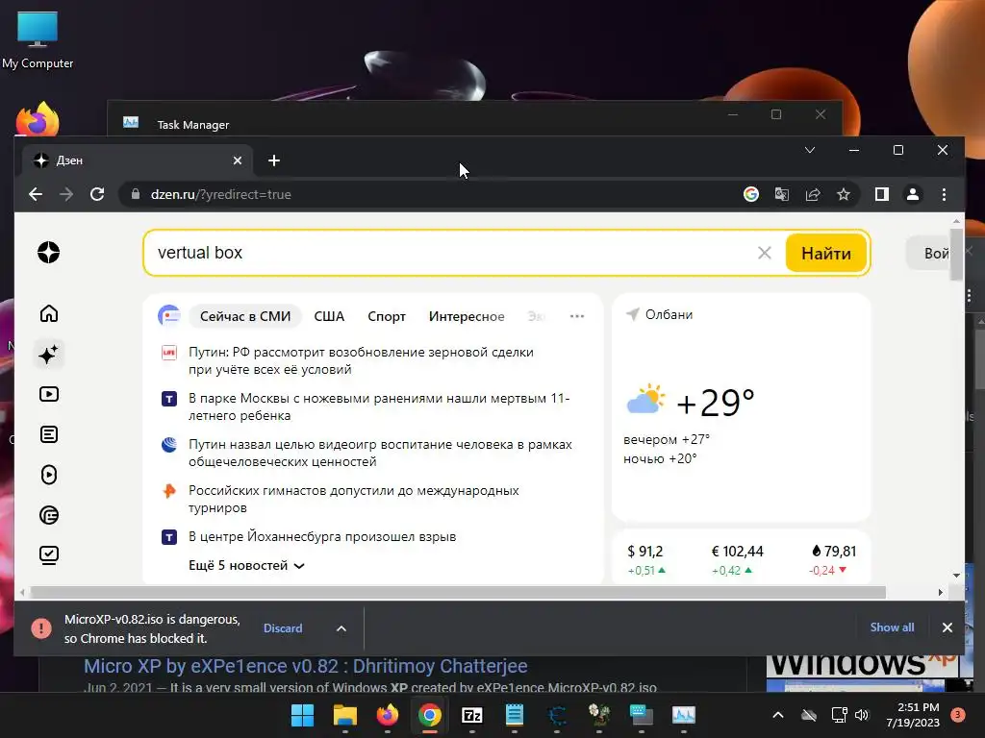Reload the dzen.ru page

[97, 194]
